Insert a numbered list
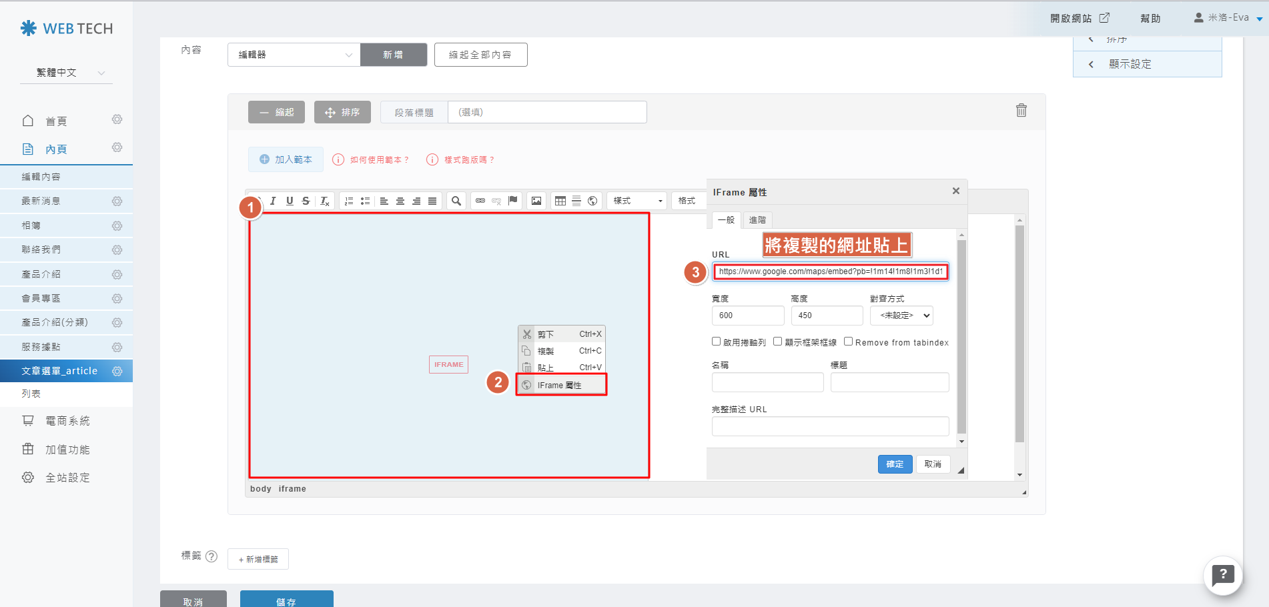The image size is (1269, 607). [349, 201]
